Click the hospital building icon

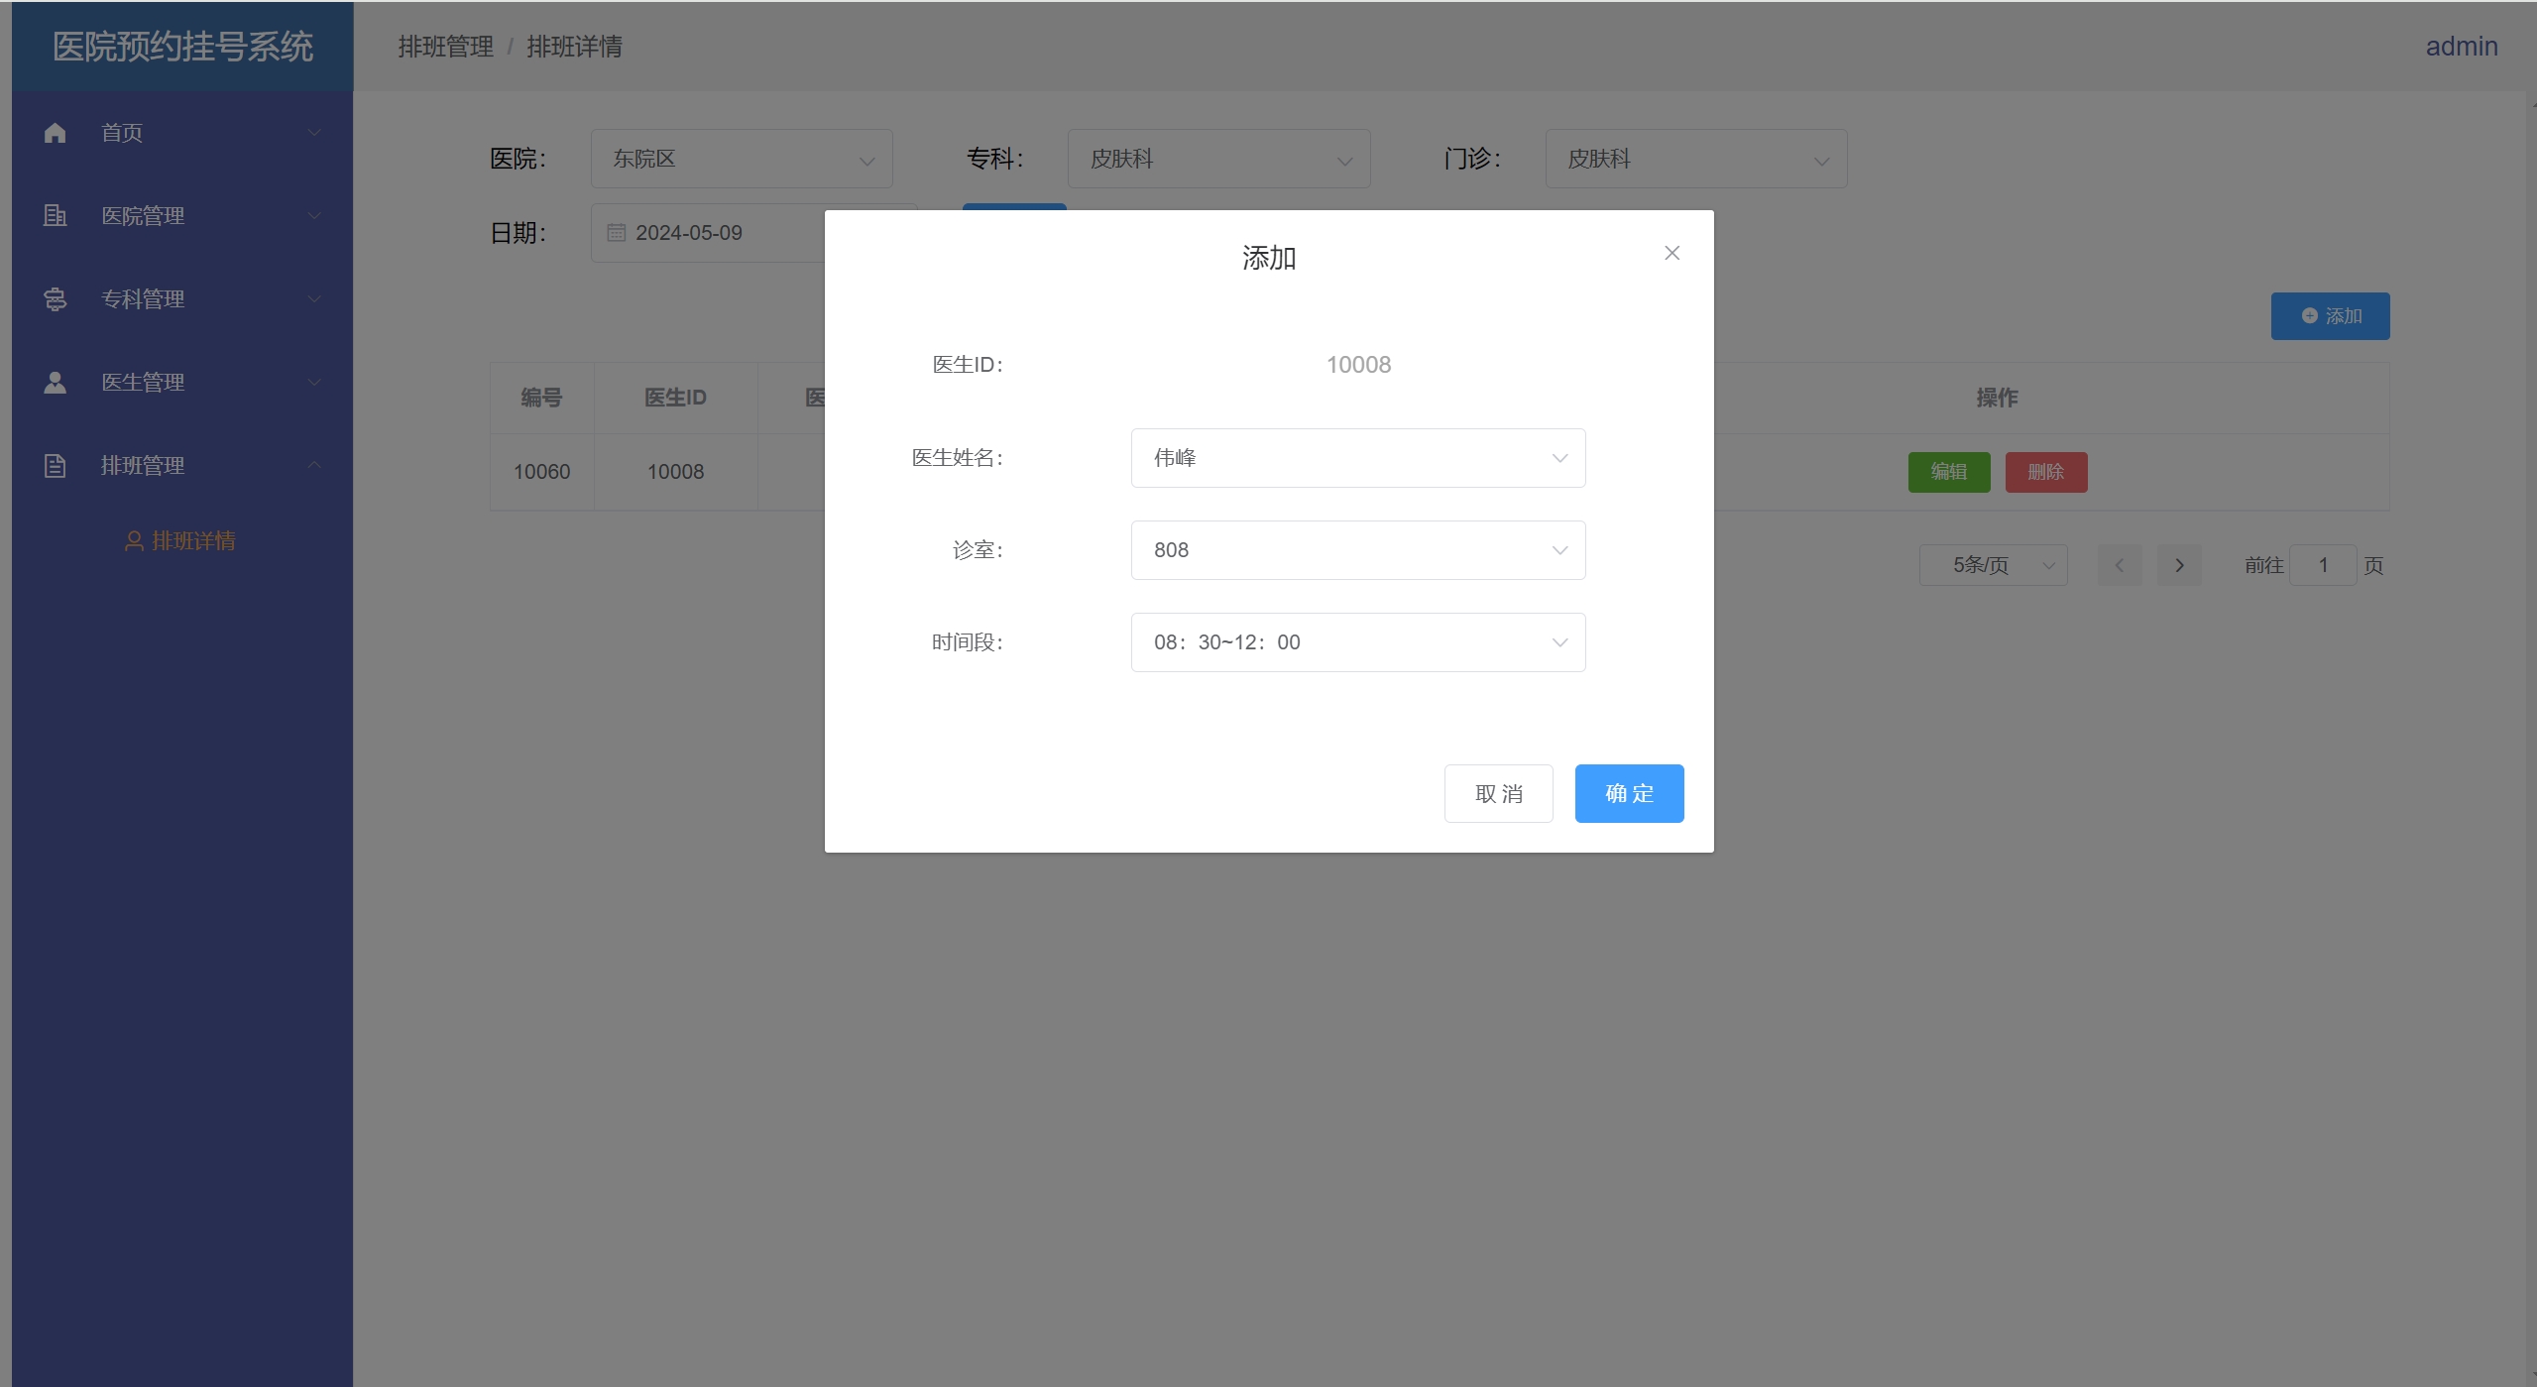56,215
